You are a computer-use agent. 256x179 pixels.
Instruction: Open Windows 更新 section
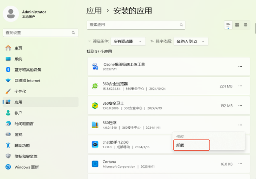click(41, 167)
